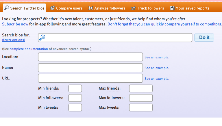
Task: Click the blue magnifier icon in search bios field
Action: click(42, 38)
